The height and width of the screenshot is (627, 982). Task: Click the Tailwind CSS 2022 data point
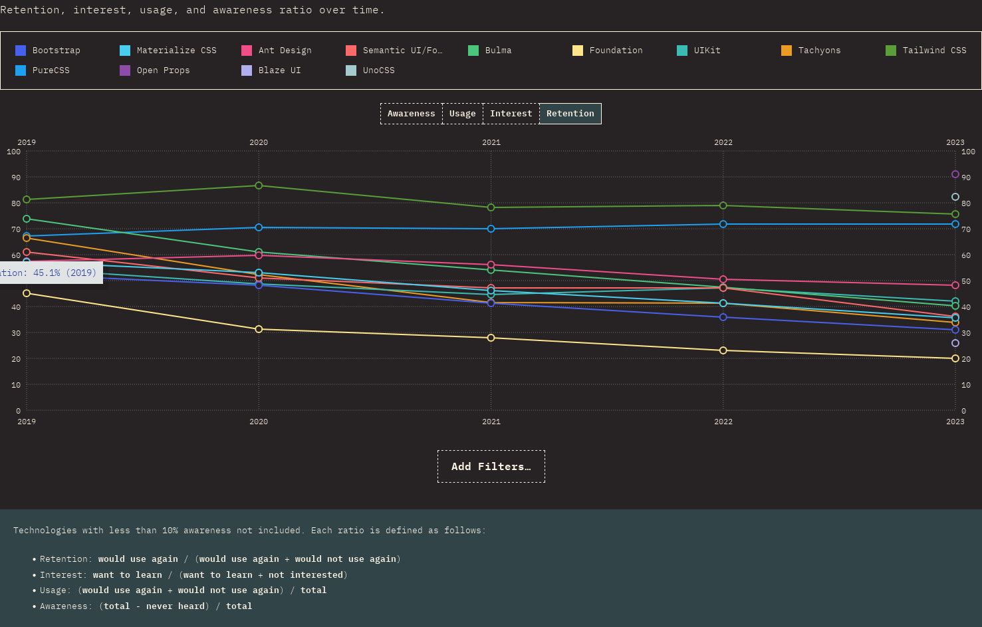(723, 205)
